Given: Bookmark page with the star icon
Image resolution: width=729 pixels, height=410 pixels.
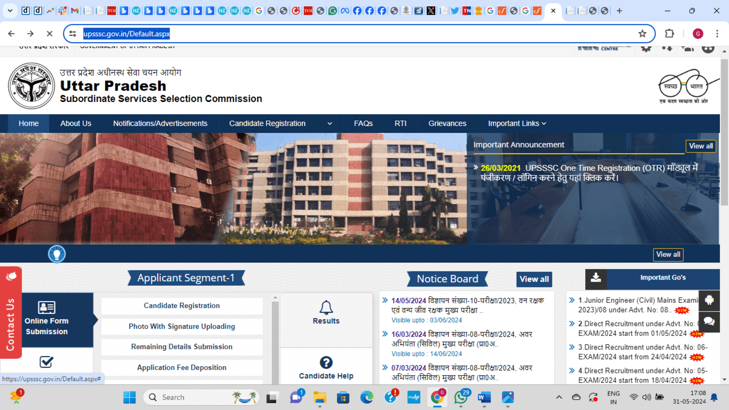Looking at the screenshot, I should click(x=642, y=34).
